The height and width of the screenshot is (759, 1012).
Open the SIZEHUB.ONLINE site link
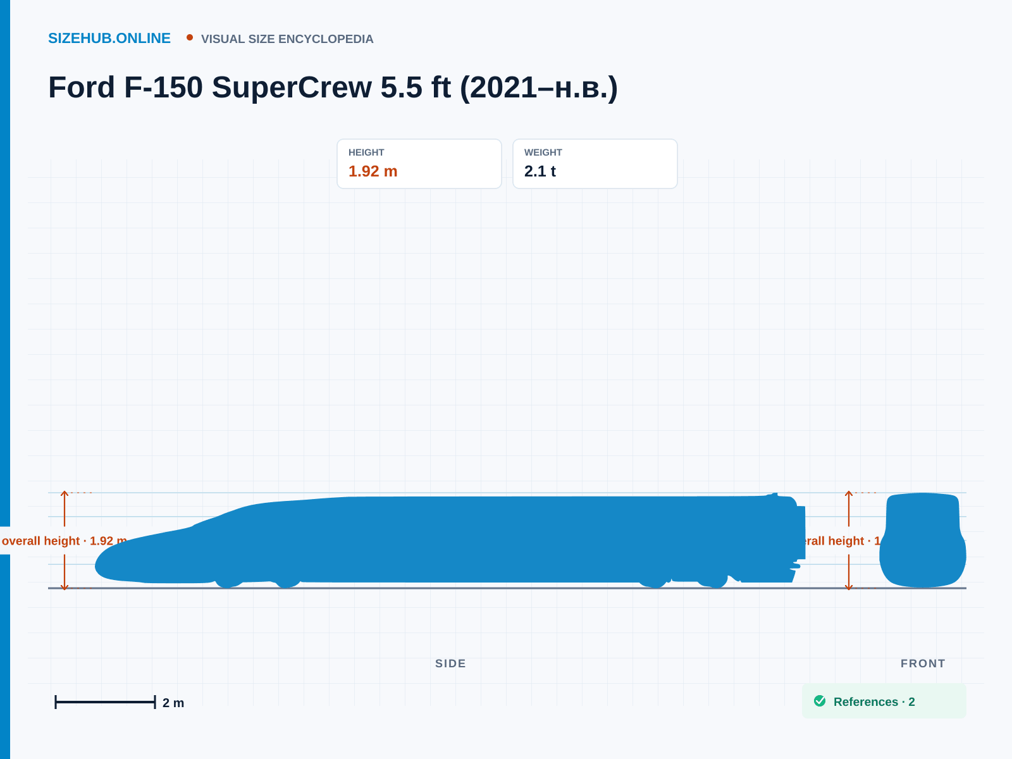[109, 39]
